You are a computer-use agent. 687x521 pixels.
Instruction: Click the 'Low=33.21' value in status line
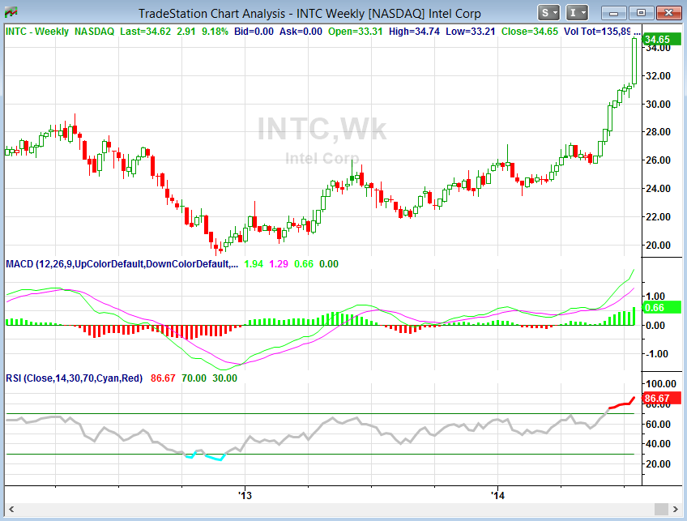click(x=471, y=32)
